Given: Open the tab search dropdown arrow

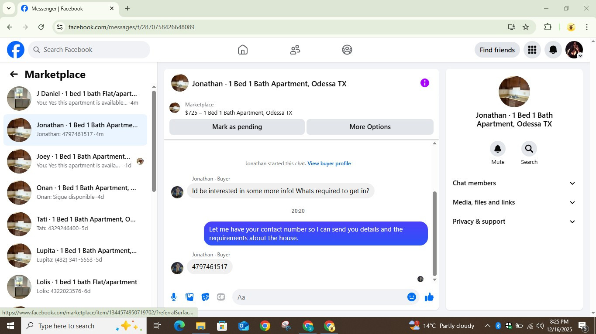Looking at the screenshot, I should (x=8, y=8).
